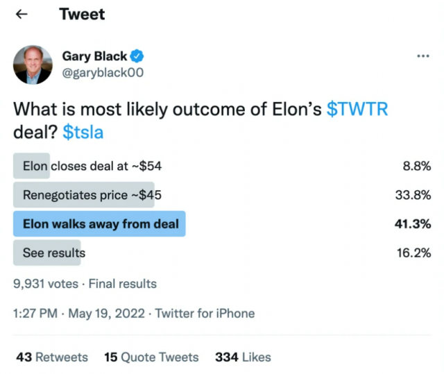Open the $tsla cashtag link
Image resolution: width=444 pixels, height=374 pixels.
83,133
